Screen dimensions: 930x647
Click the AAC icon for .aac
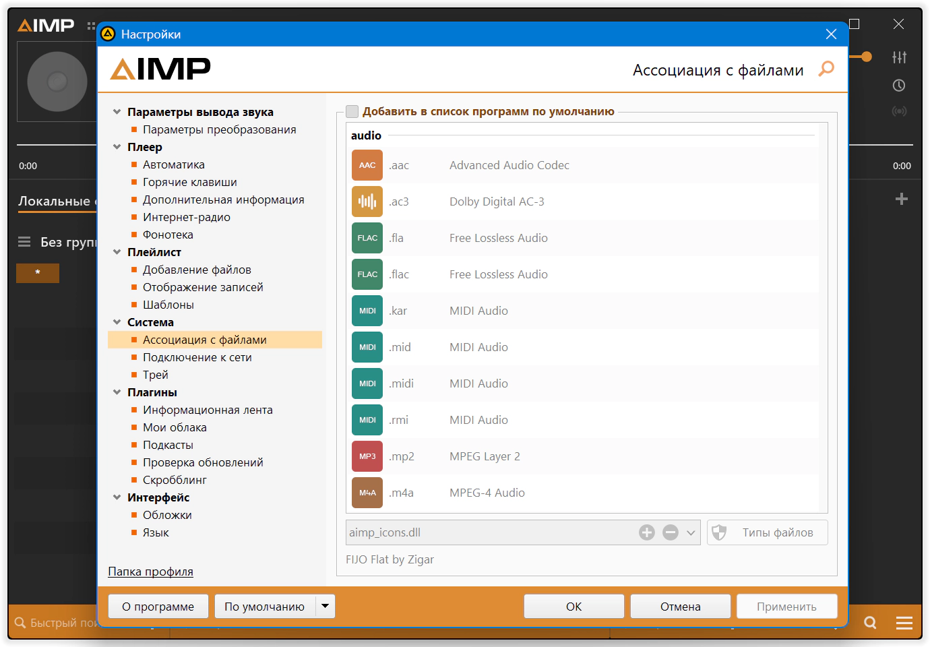(367, 165)
